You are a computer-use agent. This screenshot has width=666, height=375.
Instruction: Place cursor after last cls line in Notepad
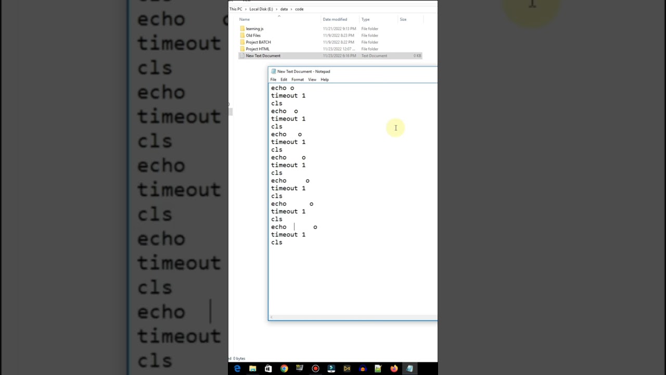point(283,243)
